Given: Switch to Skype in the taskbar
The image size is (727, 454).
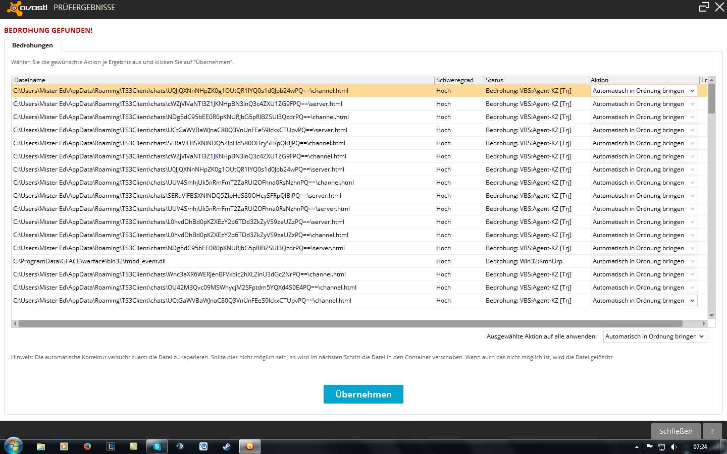Looking at the screenshot, I should (x=157, y=446).
